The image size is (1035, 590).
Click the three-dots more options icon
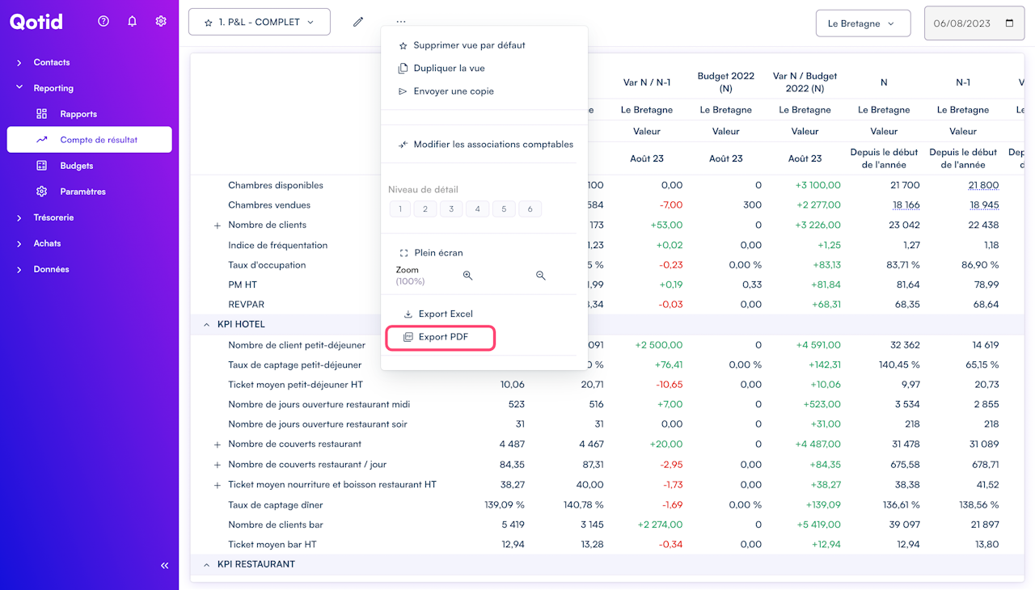click(401, 23)
